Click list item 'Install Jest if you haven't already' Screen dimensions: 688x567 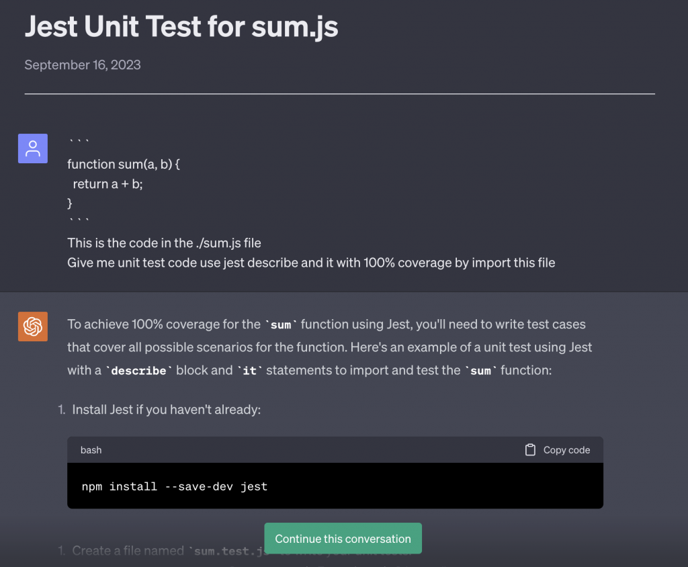[166, 409]
